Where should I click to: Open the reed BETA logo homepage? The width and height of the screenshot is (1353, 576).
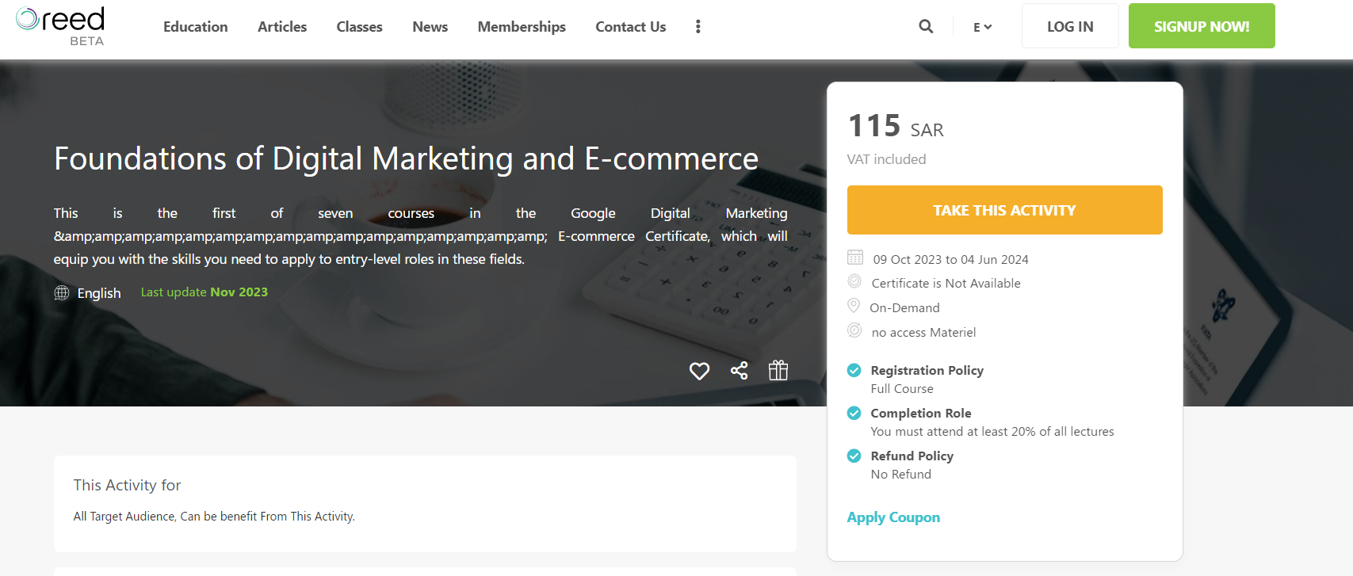(60, 26)
